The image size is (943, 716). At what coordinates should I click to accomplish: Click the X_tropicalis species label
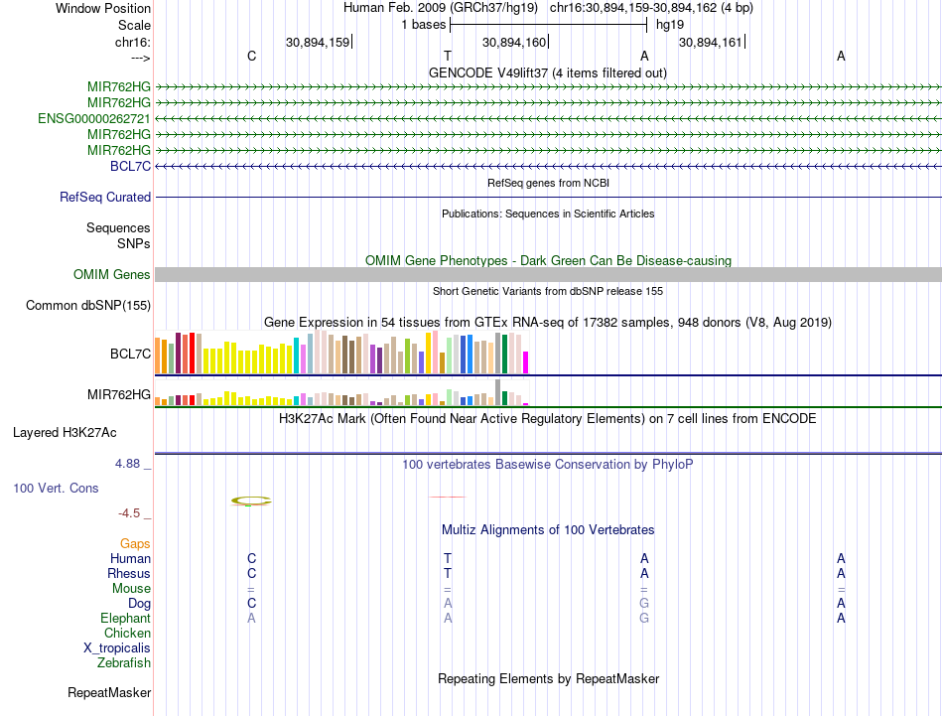[x=117, y=648]
